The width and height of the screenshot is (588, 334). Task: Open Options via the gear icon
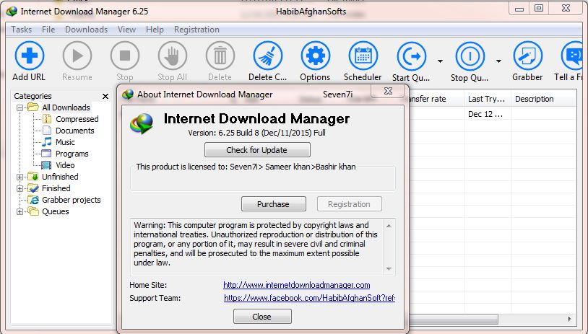[316, 56]
